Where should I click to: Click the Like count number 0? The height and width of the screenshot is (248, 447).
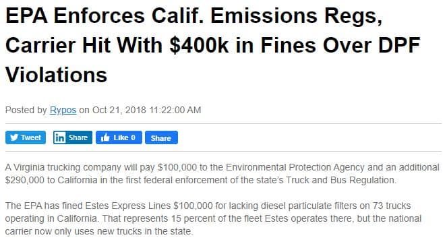(x=133, y=137)
